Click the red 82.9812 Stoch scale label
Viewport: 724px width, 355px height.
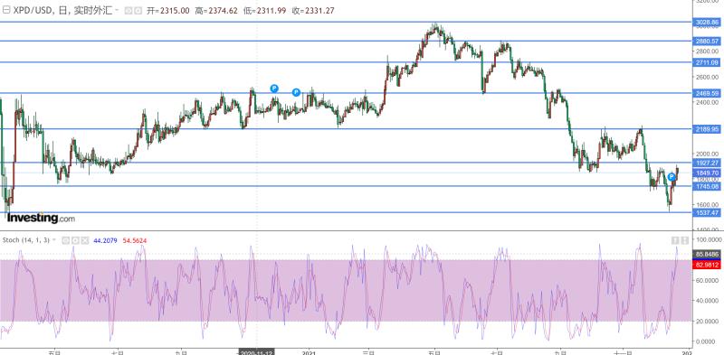[x=707, y=265]
